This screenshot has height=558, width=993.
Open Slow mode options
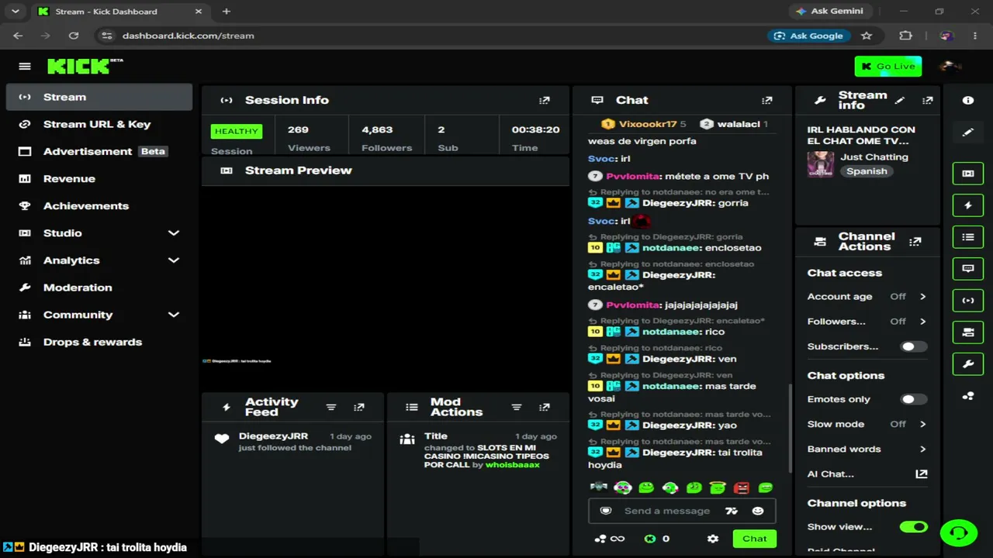pyautogui.click(x=867, y=424)
